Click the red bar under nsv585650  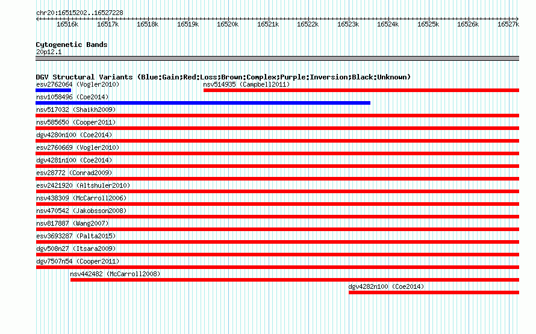coord(277,128)
